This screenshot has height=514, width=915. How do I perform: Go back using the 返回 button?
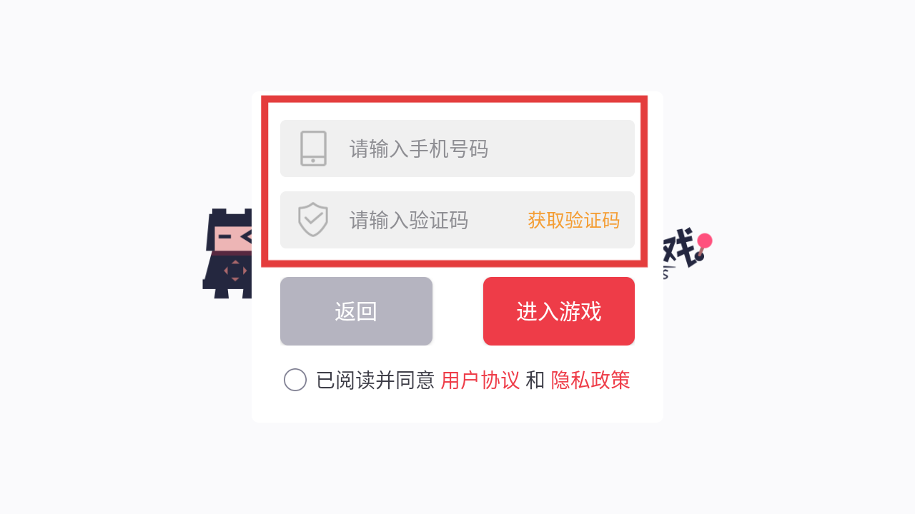tap(356, 311)
